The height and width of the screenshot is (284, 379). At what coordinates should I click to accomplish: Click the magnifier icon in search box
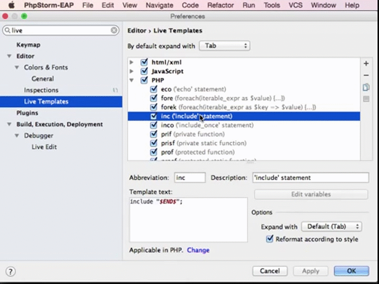coord(7,30)
